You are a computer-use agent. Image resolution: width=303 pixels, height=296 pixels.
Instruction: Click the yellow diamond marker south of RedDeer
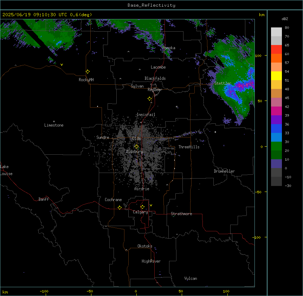click(150, 99)
